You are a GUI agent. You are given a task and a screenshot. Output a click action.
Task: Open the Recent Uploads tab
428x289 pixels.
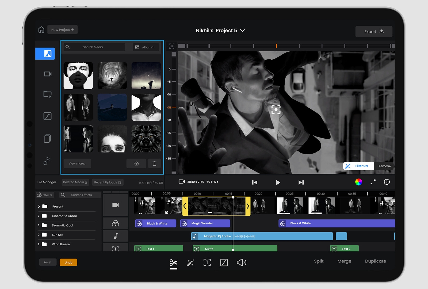pyautogui.click(x=108, y=182)
